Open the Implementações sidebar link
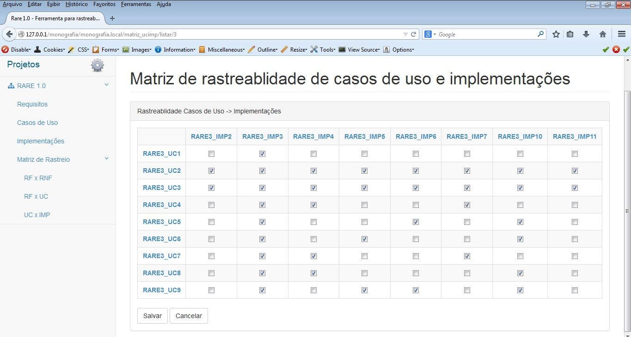This screenshot has height=337, width=631. click(x=41, y=141)
